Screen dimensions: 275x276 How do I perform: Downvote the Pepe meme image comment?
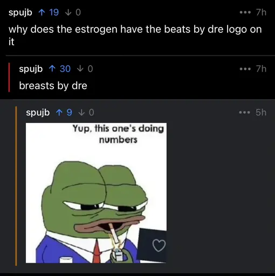(x=81, y=113)
